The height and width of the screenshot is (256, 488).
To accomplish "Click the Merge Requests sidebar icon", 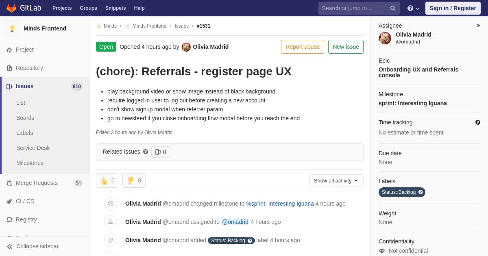I will point(9,183).
